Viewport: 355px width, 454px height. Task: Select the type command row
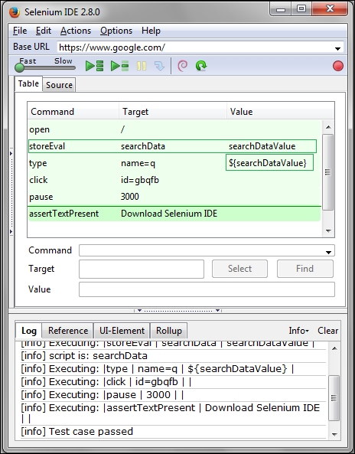pyautogui.click(x=174, y=163)
